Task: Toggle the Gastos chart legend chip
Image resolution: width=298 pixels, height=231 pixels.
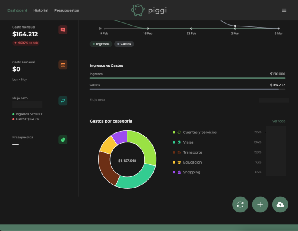Action: pos(124,44)
